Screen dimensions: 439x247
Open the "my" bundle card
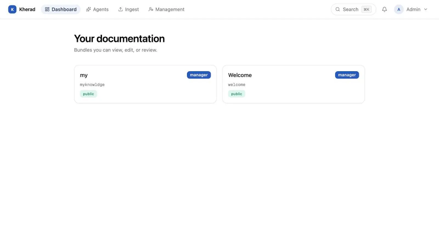point(145,84)
